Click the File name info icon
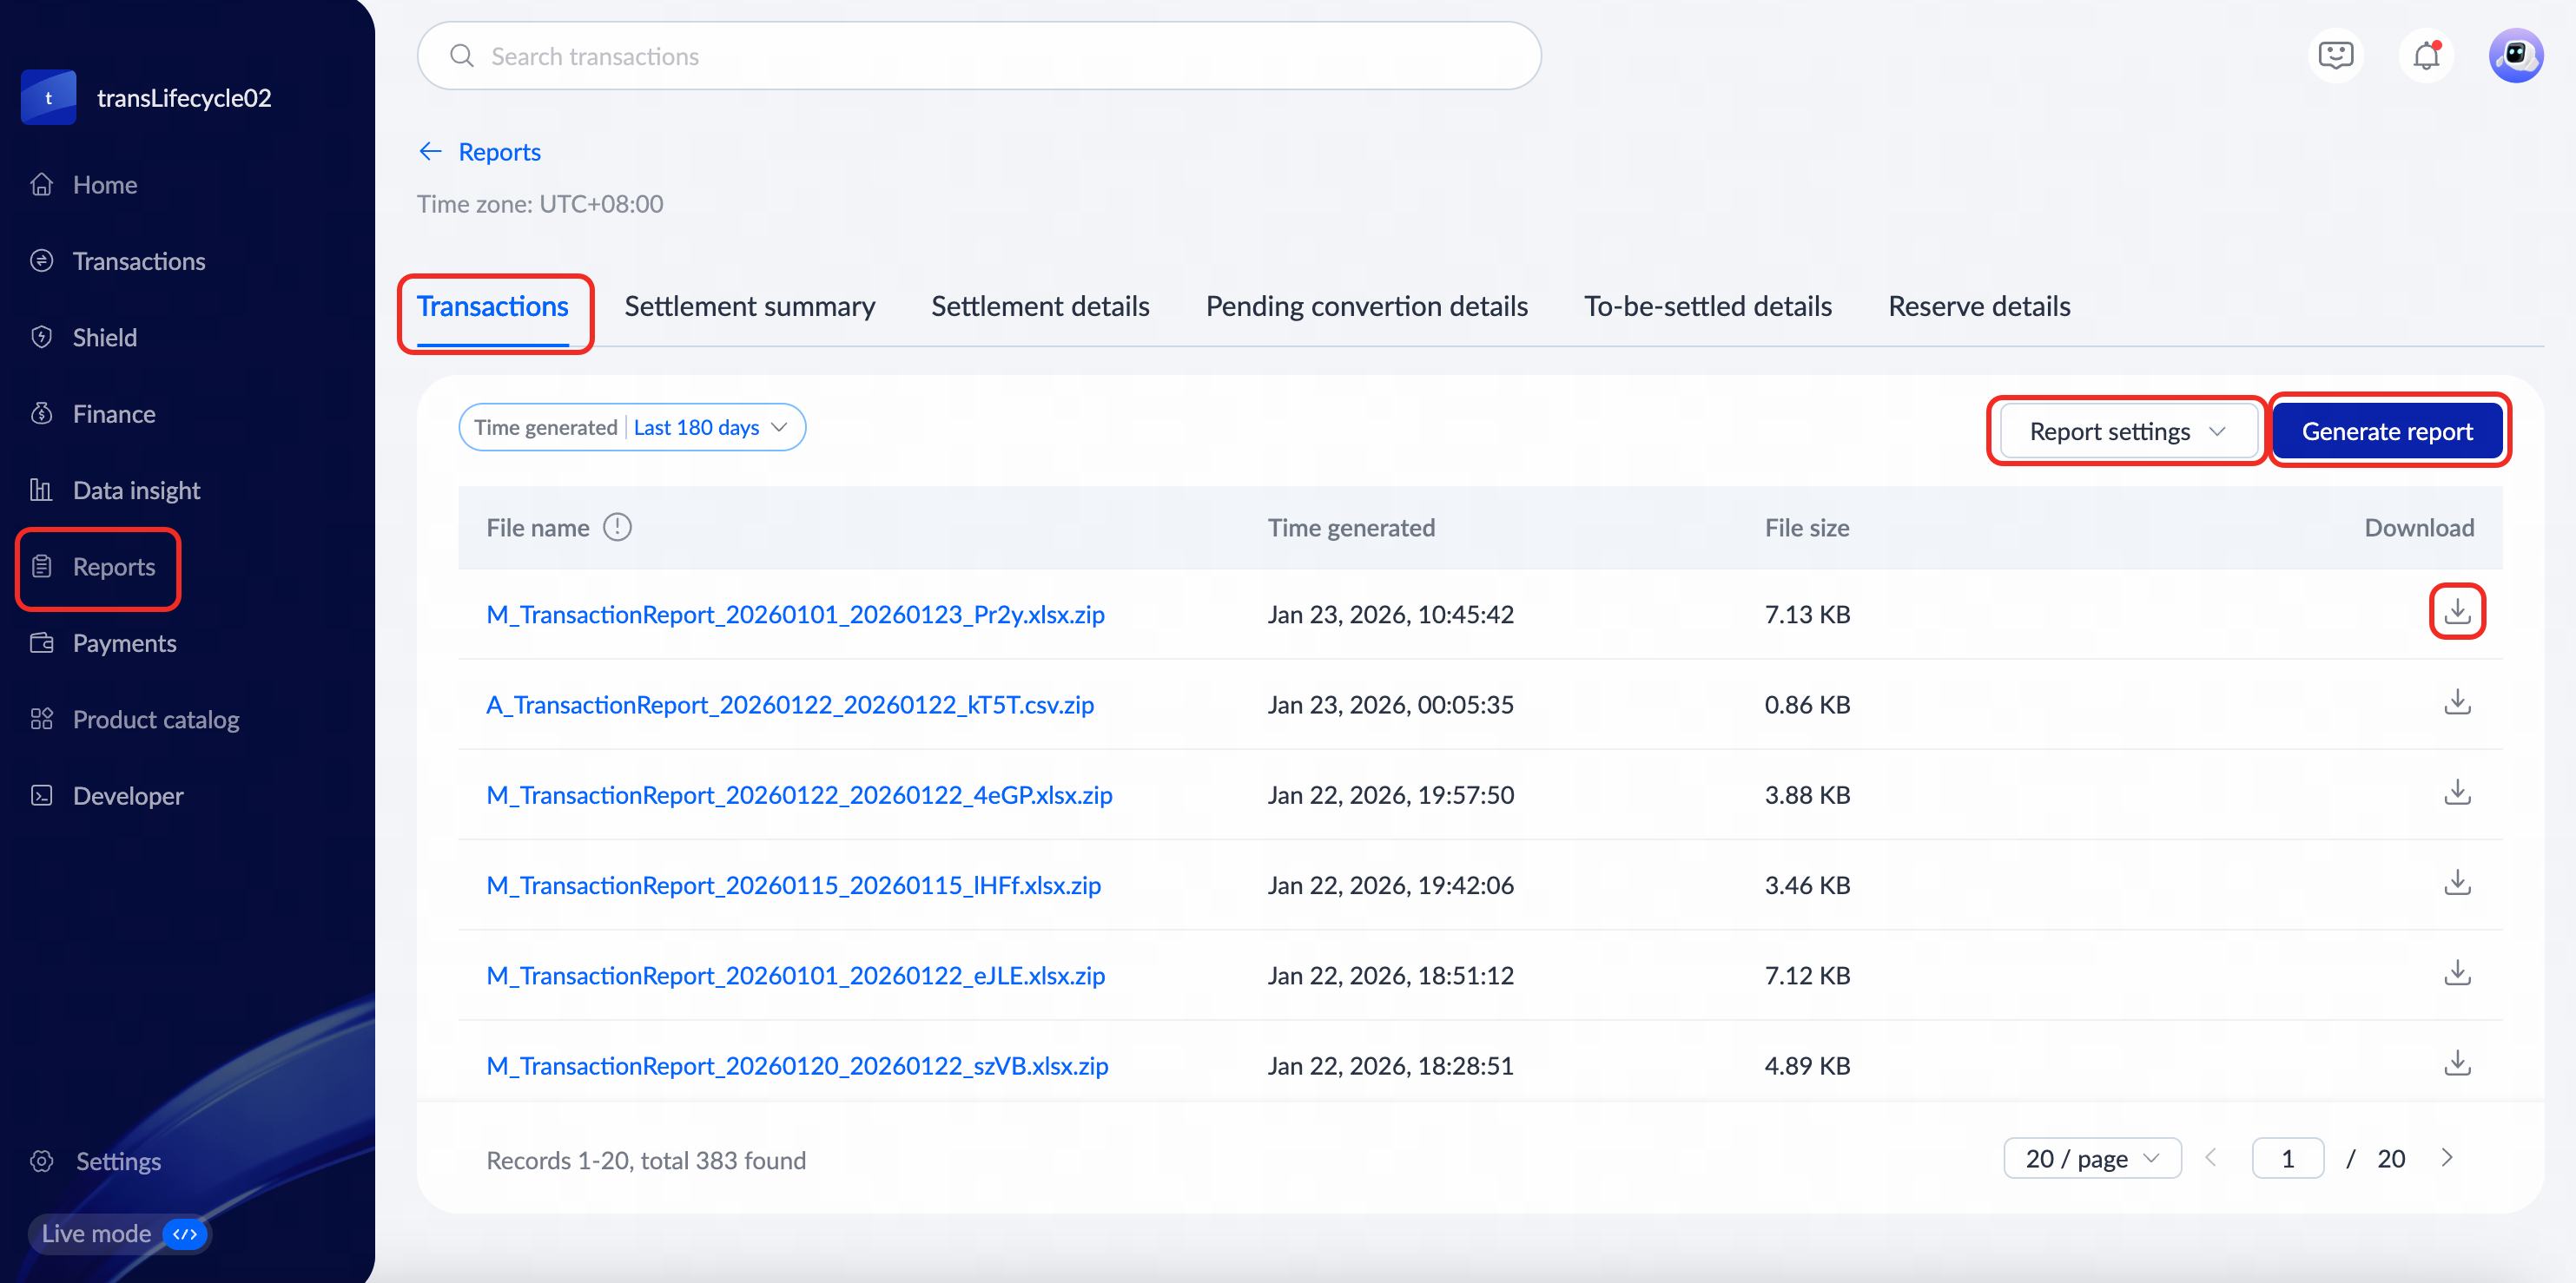 pos(617,528)
